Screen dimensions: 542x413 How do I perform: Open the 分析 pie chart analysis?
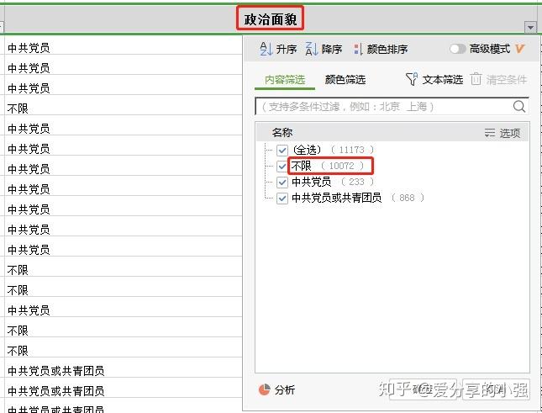point(265,389)
